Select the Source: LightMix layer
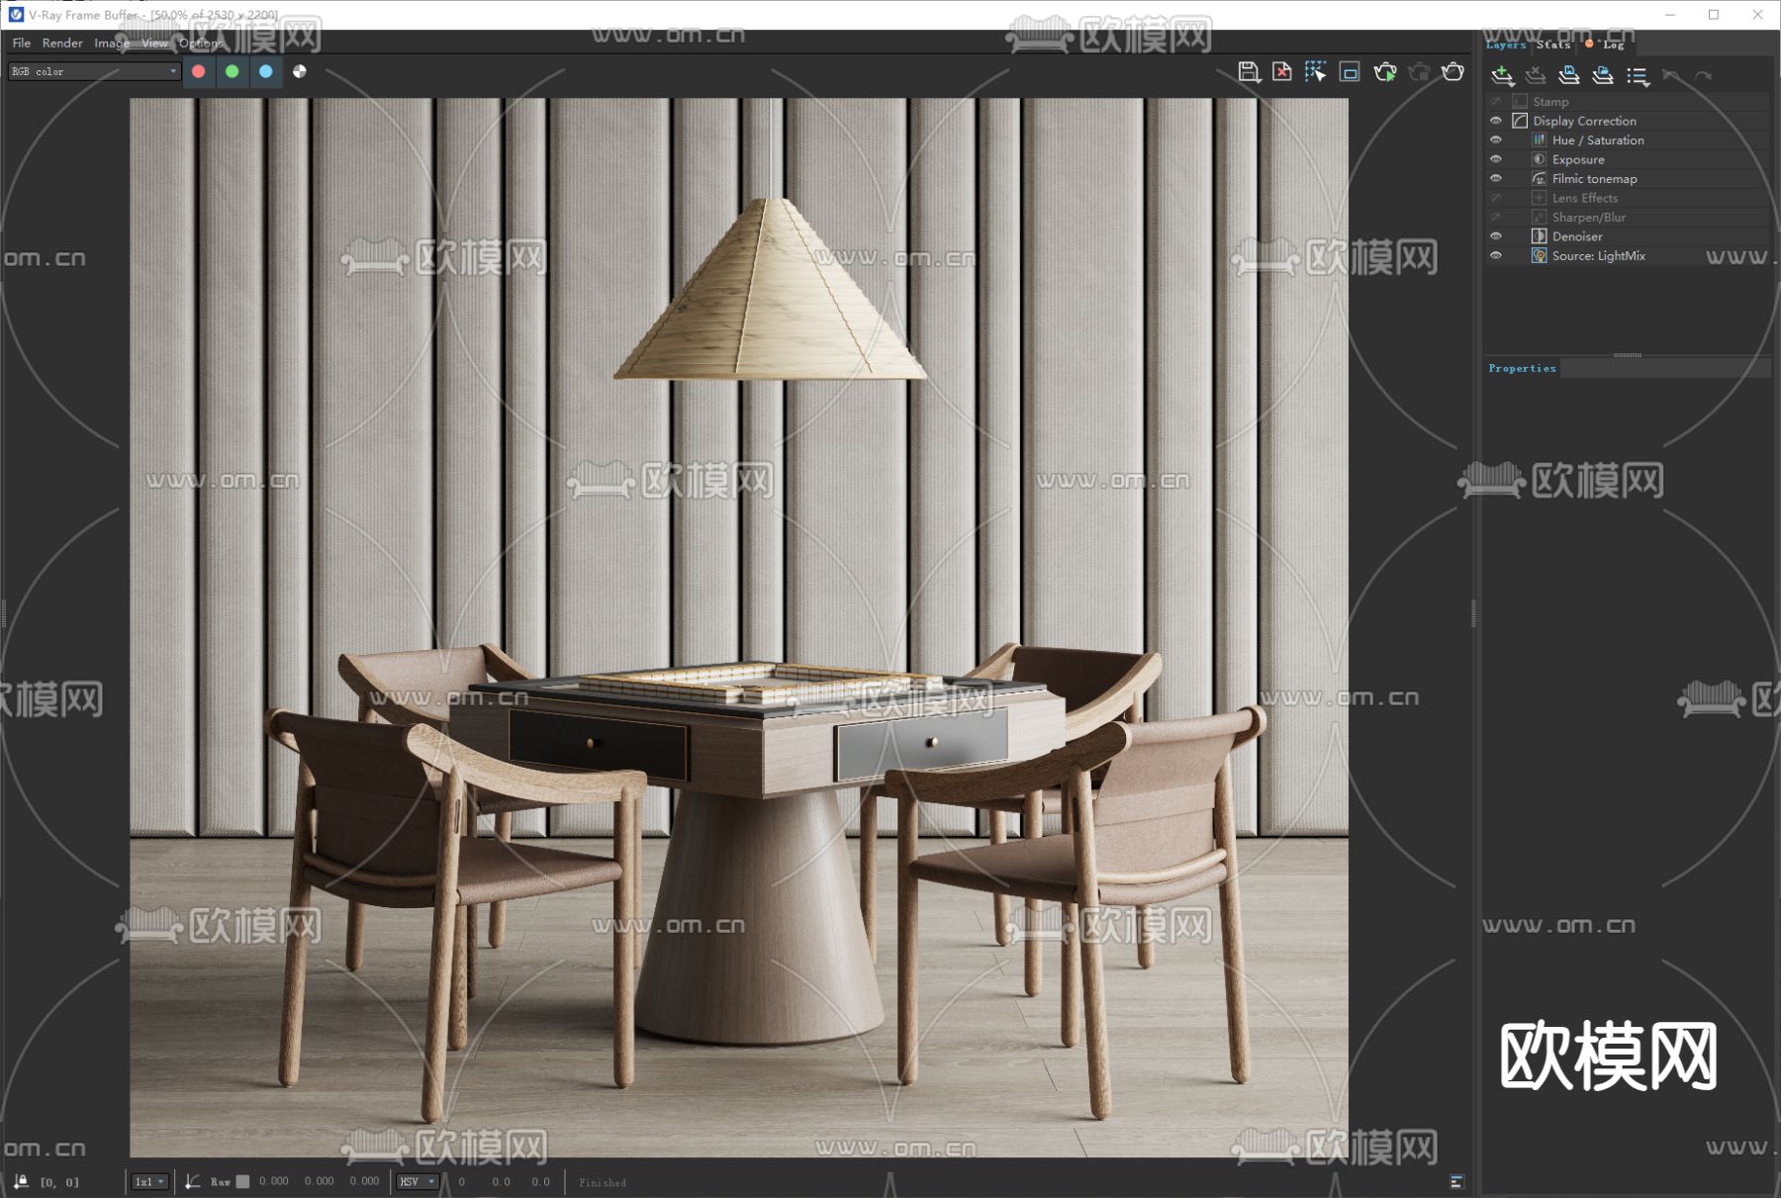 coord(1598,256)
